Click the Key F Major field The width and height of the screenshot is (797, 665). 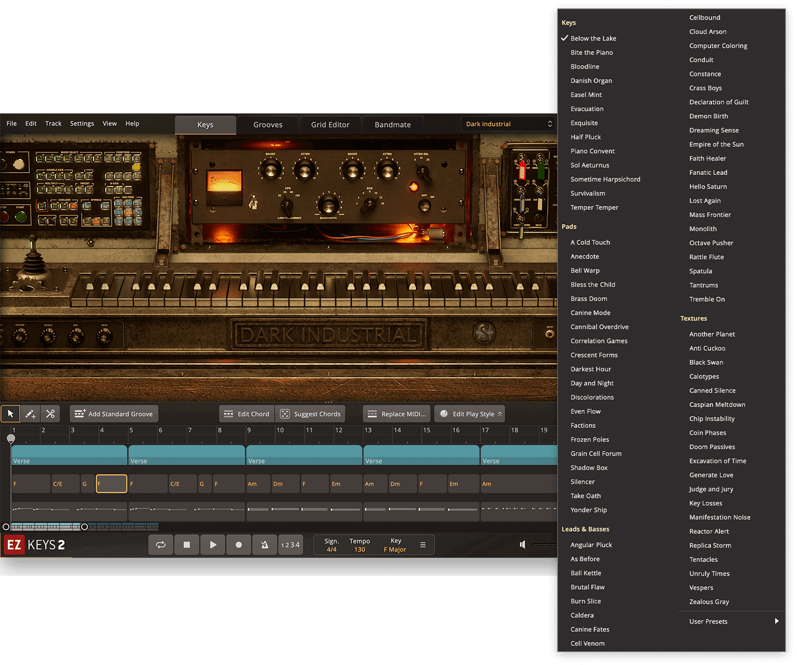[x=395, y=545]
